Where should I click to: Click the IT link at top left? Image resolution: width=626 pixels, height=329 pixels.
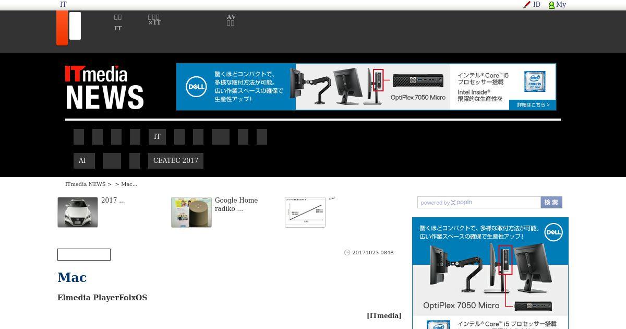coord(63,5)
